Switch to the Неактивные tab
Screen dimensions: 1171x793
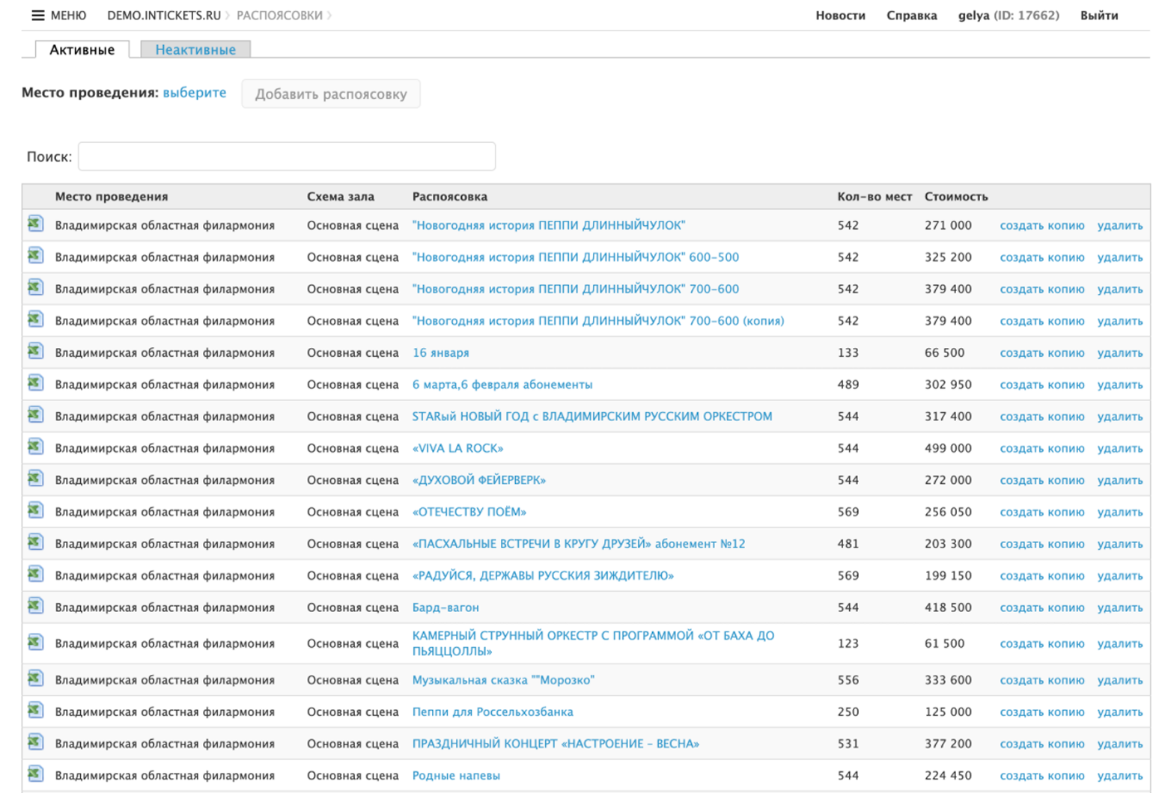195,49
